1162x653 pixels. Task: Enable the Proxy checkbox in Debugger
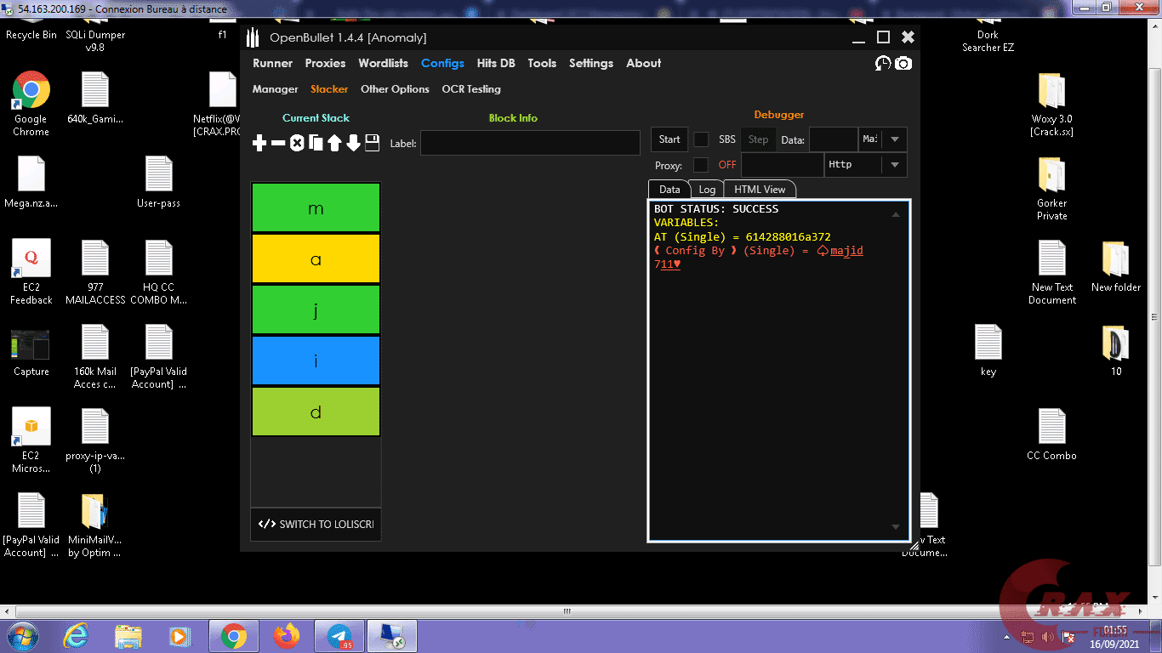701,165
